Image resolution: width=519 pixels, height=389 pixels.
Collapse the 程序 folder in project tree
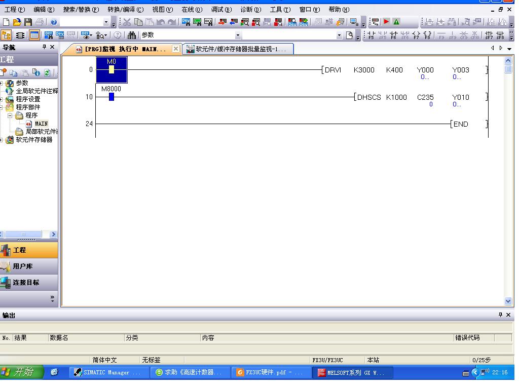[10, 115]
